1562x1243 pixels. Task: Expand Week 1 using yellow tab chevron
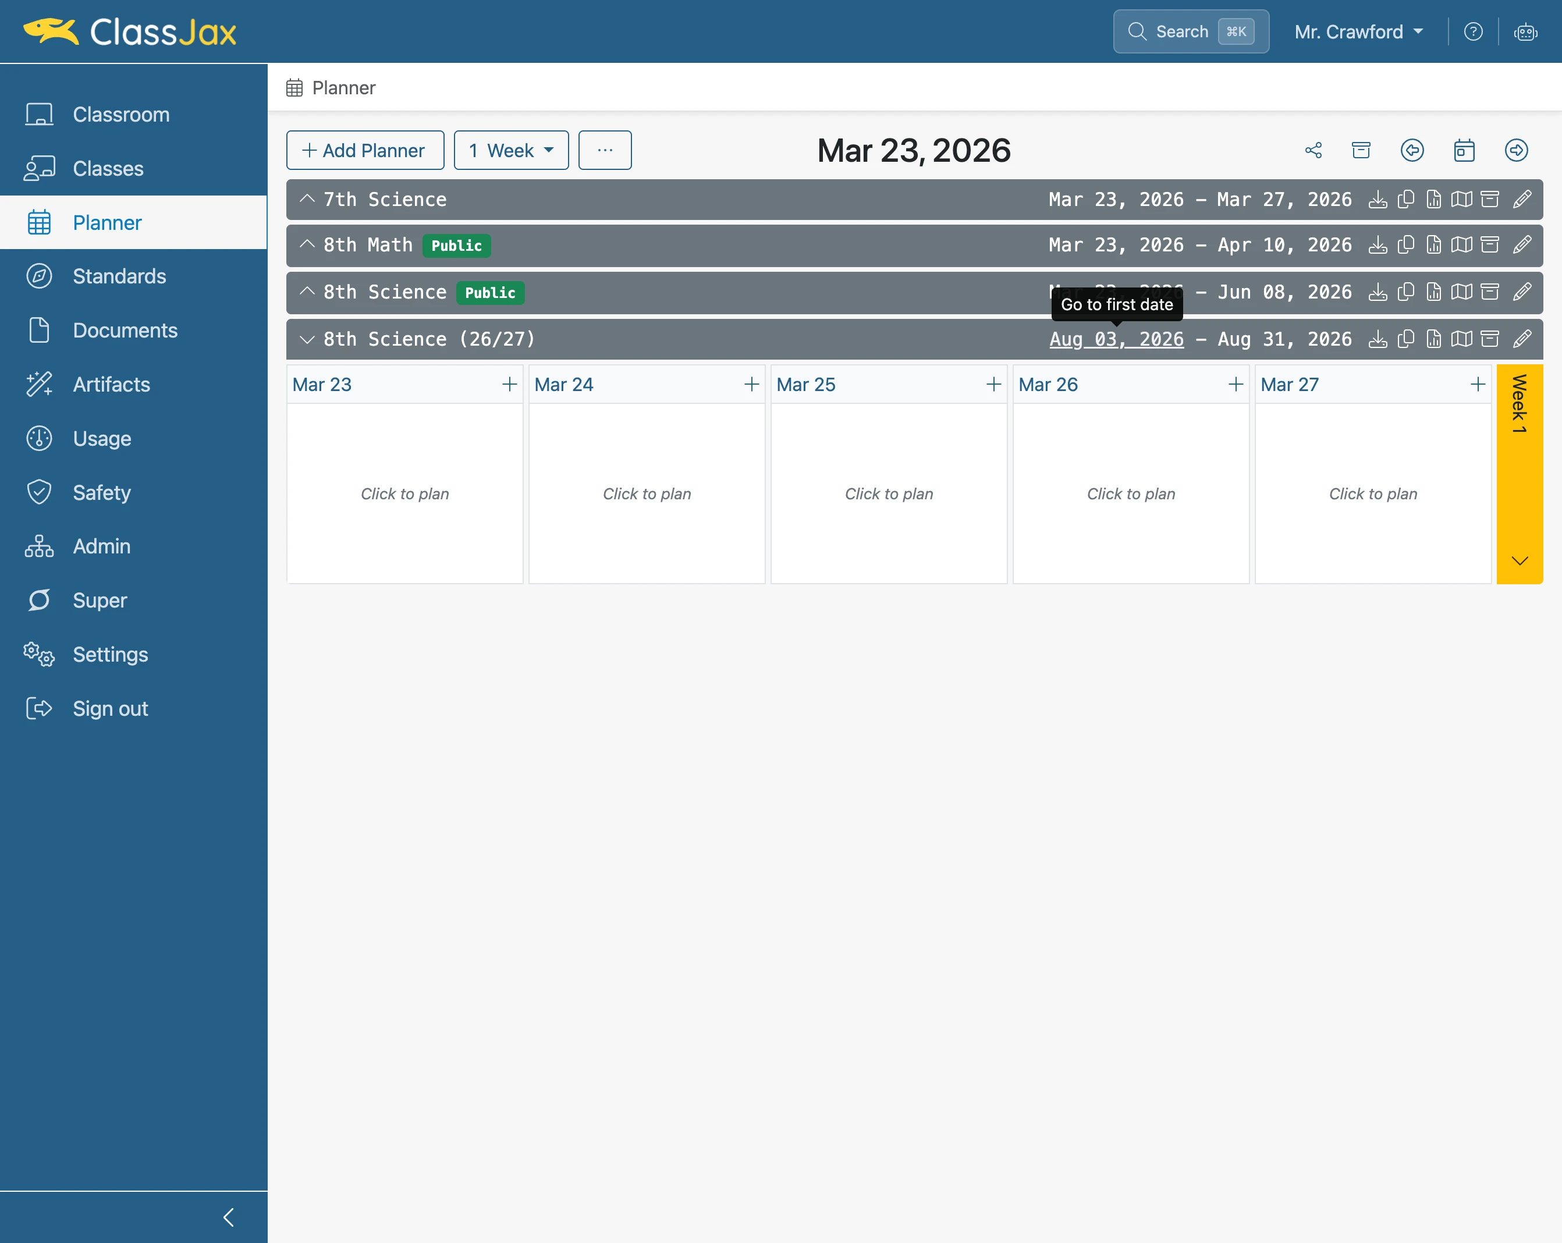(1520, 560)
